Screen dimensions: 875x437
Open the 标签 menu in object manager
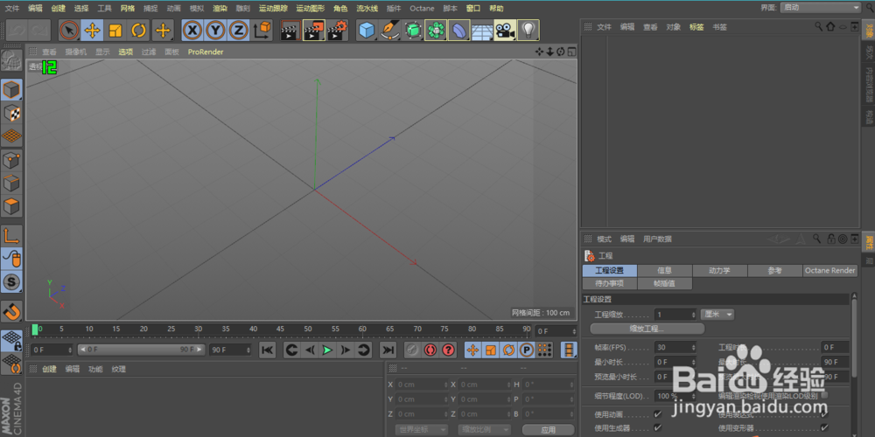pos(696,27)
